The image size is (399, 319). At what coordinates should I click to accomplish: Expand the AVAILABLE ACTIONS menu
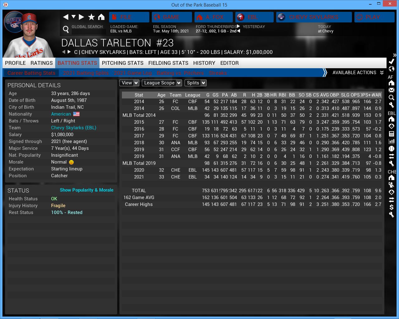[358, 73]
